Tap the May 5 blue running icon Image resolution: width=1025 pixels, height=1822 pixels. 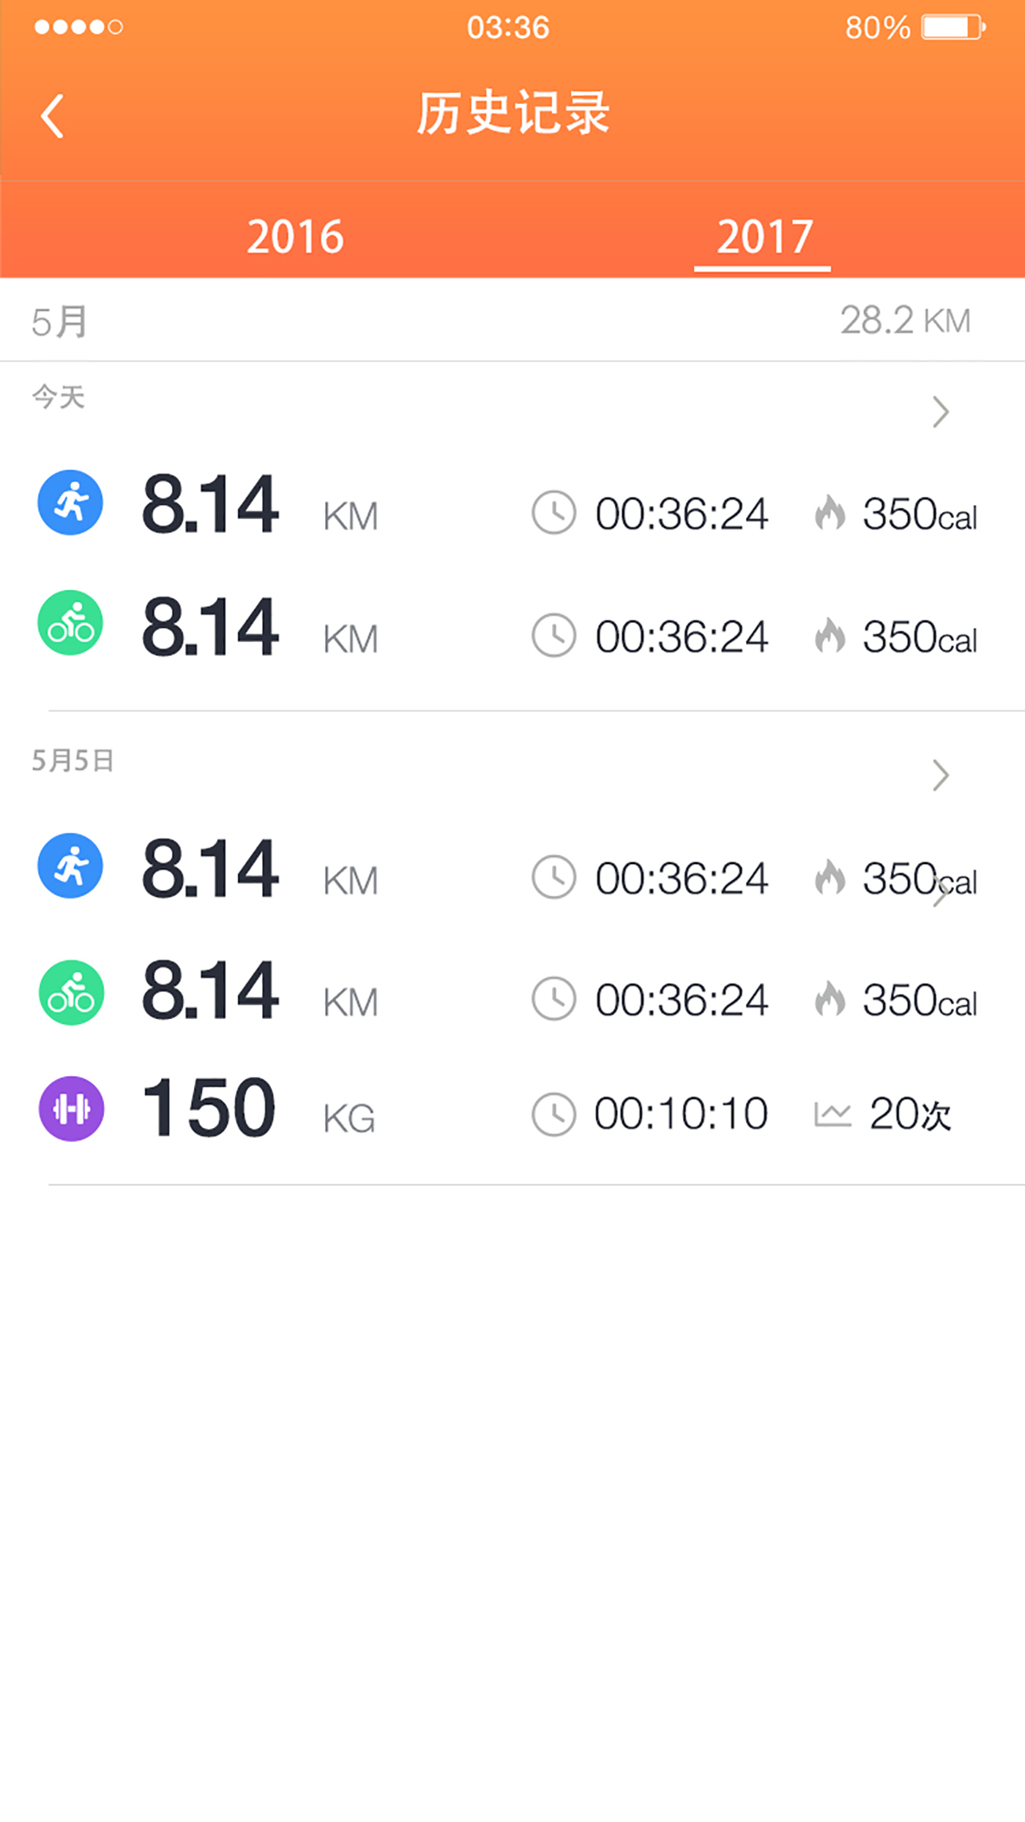coord(71,866)
